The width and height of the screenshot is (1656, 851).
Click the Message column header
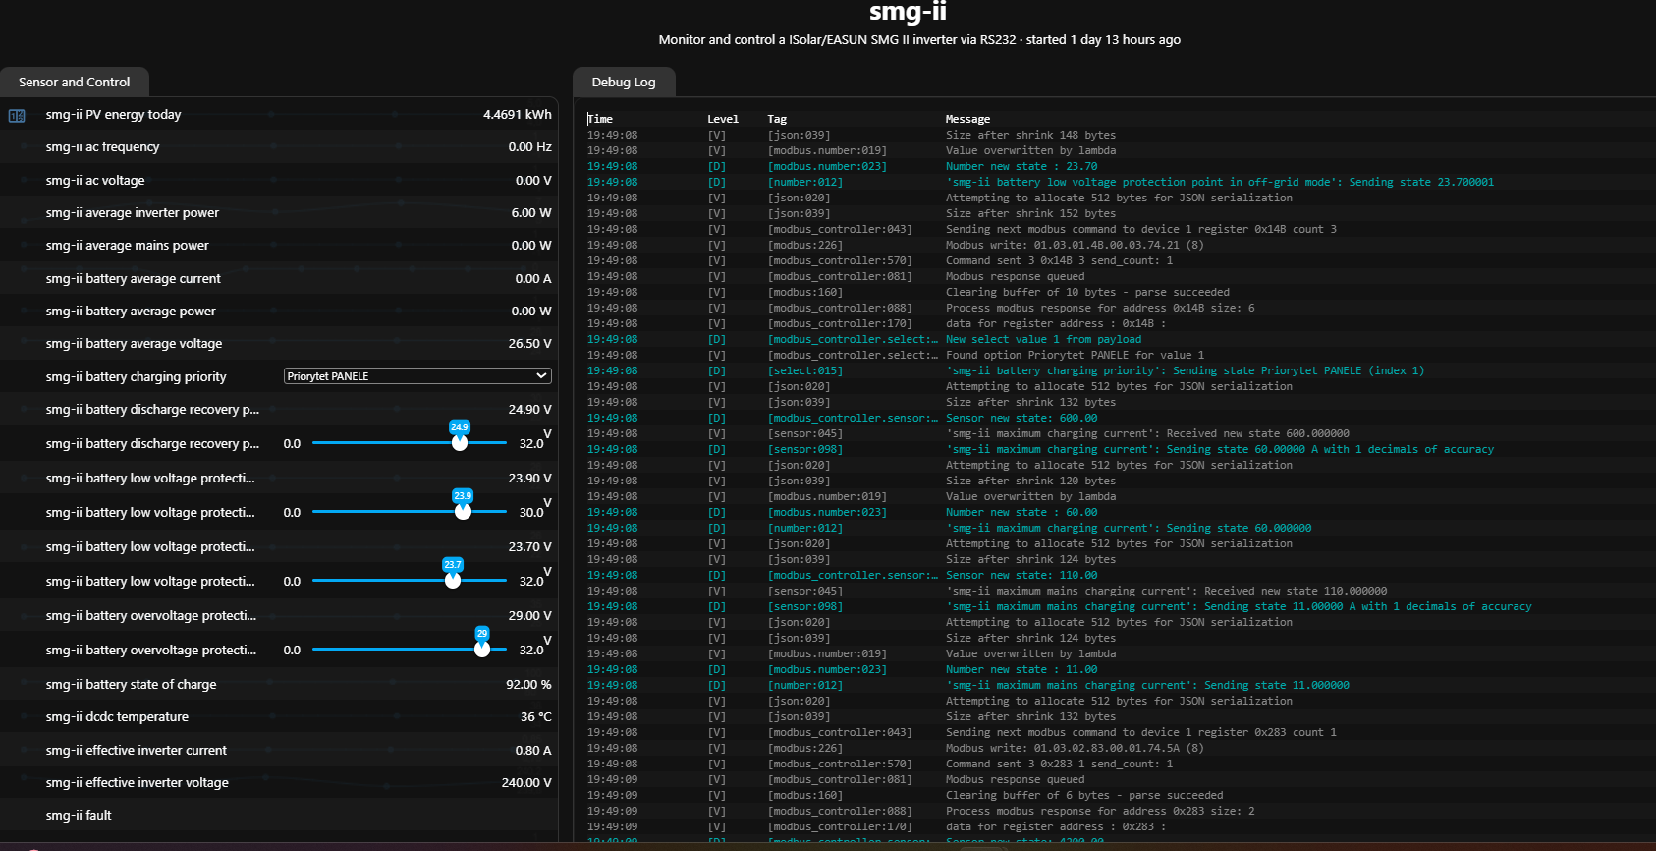click(x=967, y=119)
